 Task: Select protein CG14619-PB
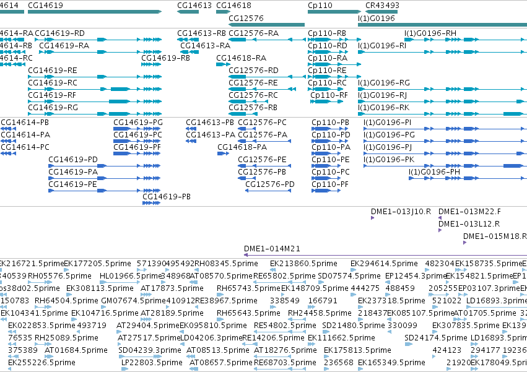coord(167,197)
